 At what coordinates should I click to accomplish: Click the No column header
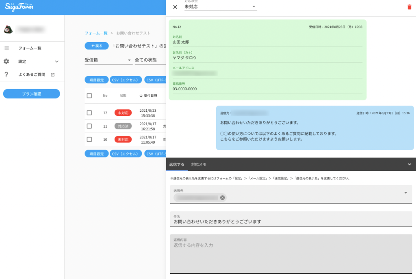(105, 96)
